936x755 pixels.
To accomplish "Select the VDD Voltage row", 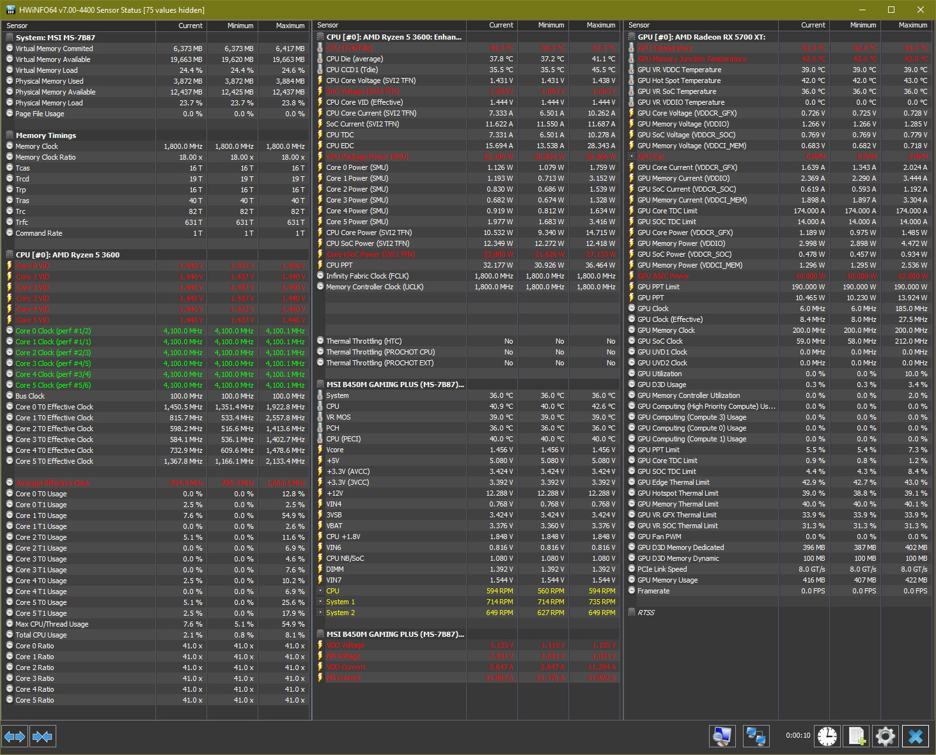I will tap(467, 645).
